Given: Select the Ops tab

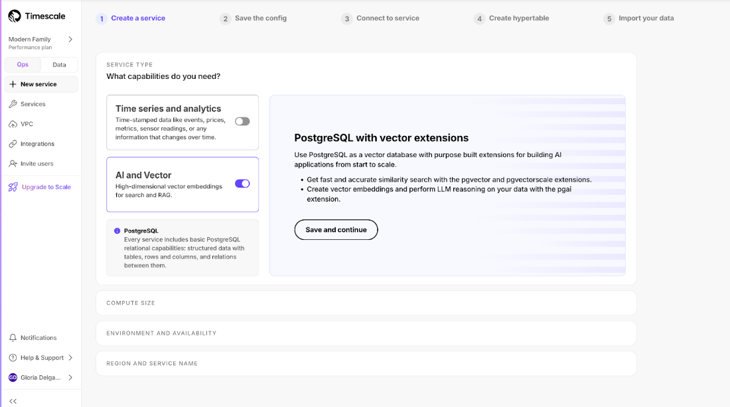Looking at the screenshot, I should pos(23,65).
